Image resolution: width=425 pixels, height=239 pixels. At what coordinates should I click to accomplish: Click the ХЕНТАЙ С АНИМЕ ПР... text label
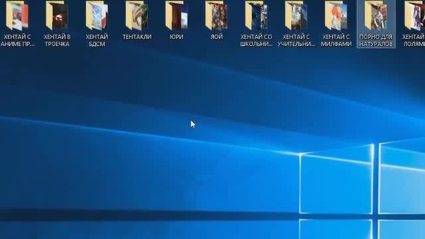pos(17,40)
